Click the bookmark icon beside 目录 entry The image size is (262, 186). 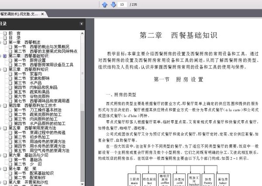[5, 38]
